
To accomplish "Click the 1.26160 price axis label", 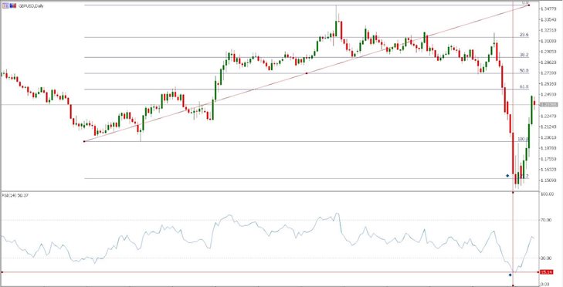I will pos(549,84).
